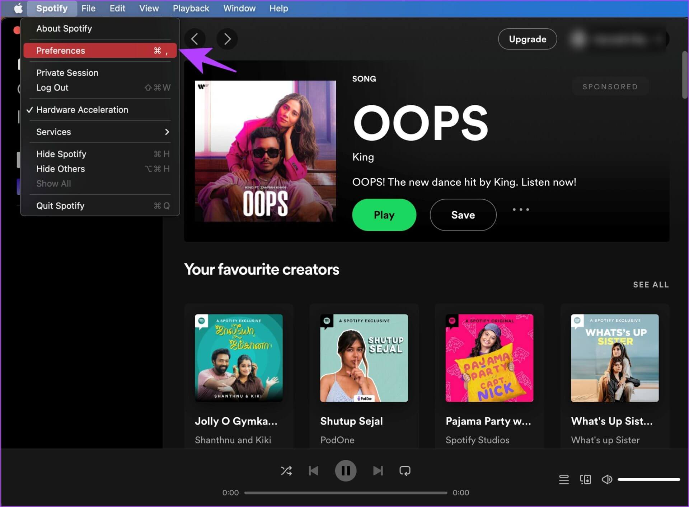This screenshot has height=507, width=689.
Task: Click SEE ALL for favourite creators
Action: pos(651,285)
